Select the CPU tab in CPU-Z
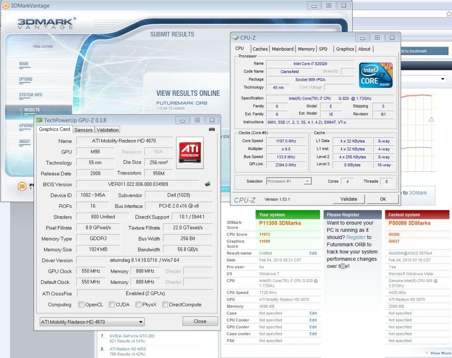The width and height of the screenshot is (452, 358). coord(240,49)
